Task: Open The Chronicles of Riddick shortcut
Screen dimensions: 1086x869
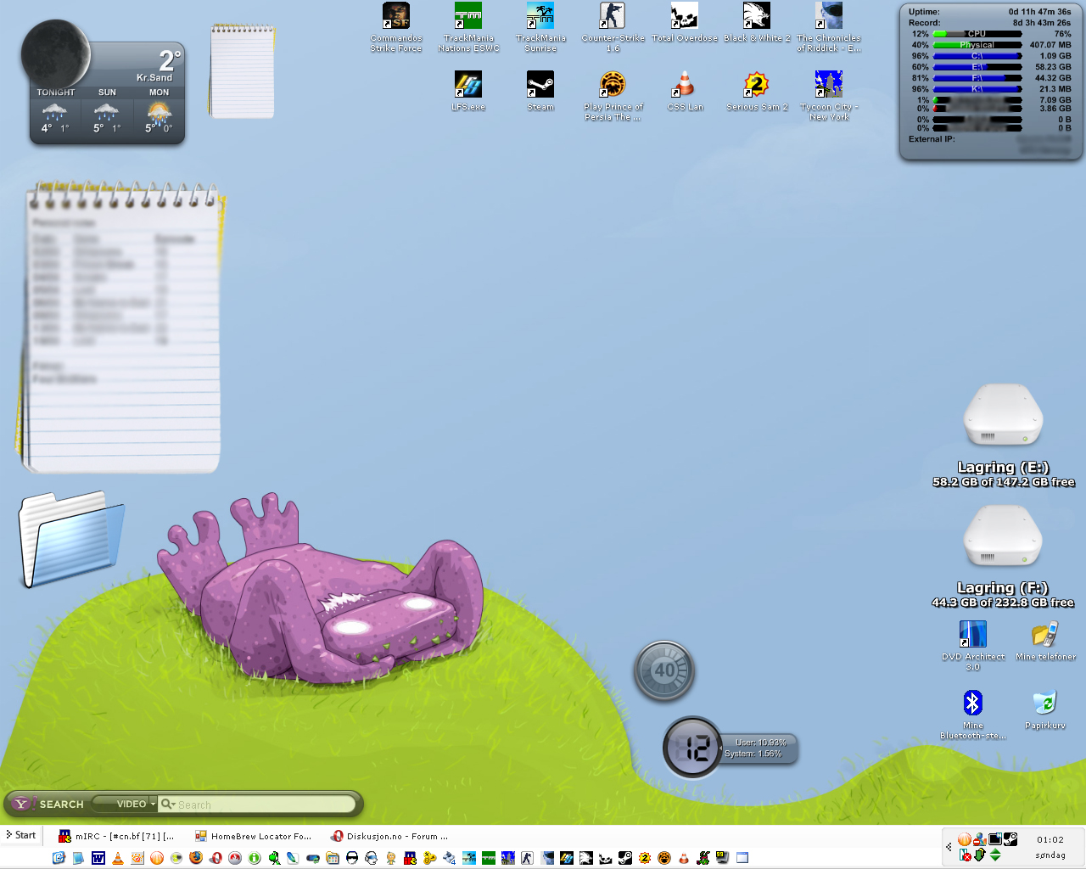Action: pyautogui.click(x=829, y=27)
